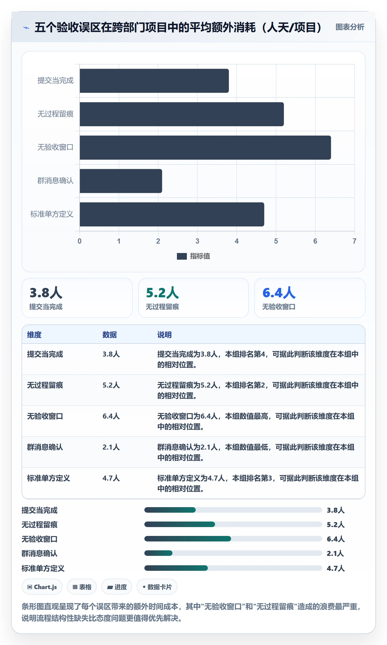The image size is (387, 645).
Task: Click the 维度 column header
Action: coord(34,335)
